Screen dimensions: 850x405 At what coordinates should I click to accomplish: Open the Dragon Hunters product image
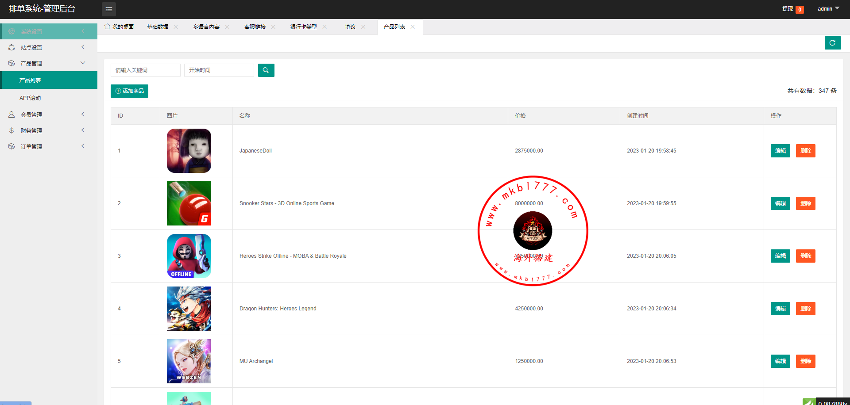tap(189, 309)
